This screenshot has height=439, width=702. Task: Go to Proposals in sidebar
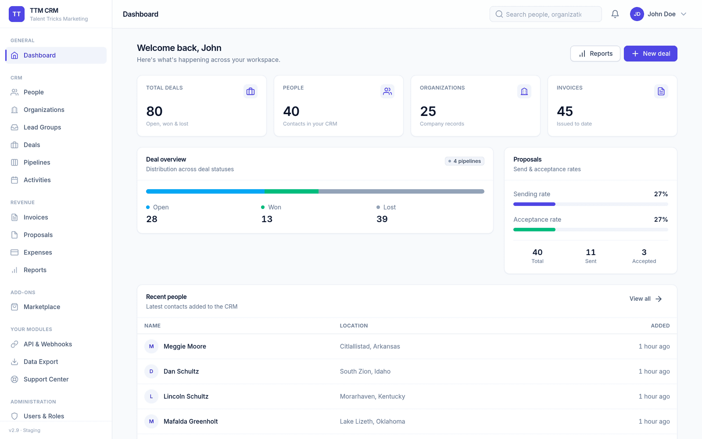[x=56, y=235]
